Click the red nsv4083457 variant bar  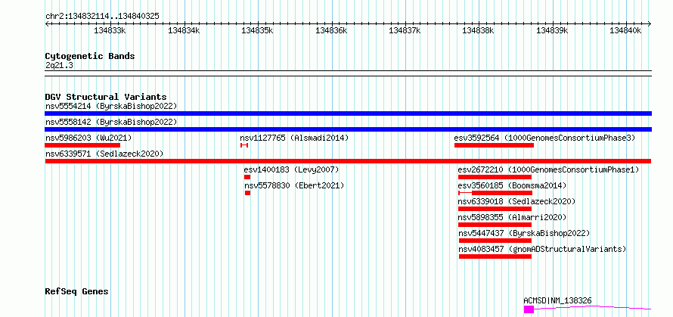click(495, 256)
